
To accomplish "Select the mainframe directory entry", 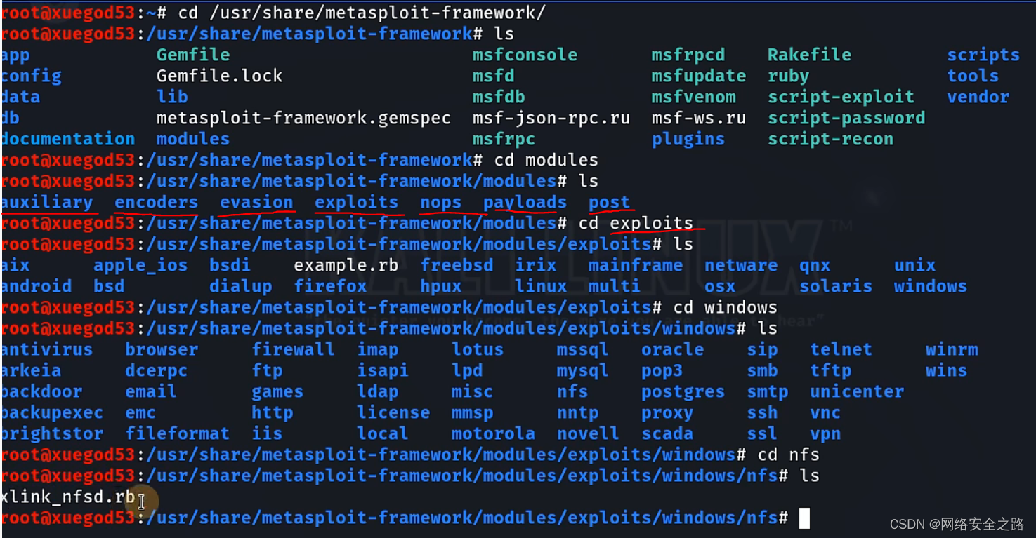I will (x=634, y=264).
